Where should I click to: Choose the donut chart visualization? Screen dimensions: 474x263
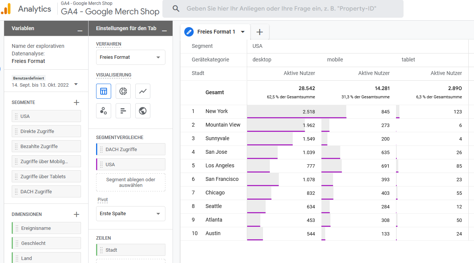point(123,91)
